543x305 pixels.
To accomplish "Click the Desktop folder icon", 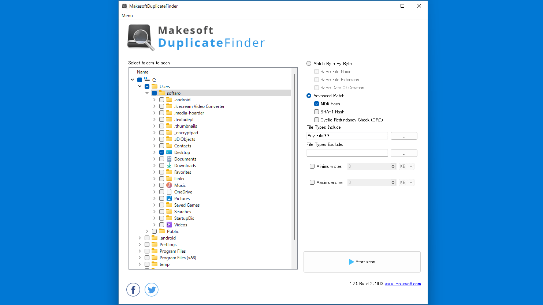I will tap(169, 152).
